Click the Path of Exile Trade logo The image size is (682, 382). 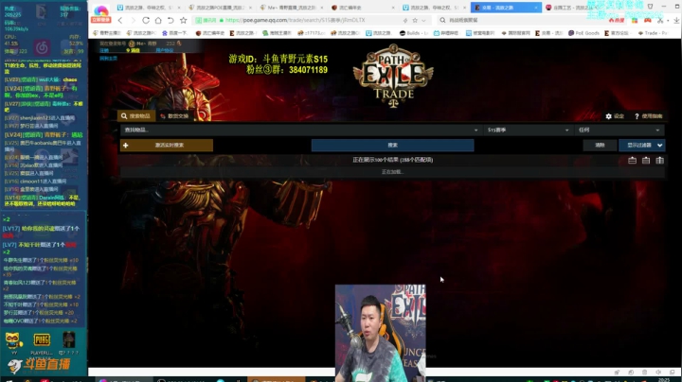pyautogui.click(x=393, y=76)
